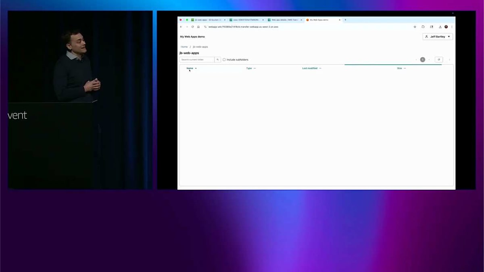Click the Home breadcrumb link
This screenshot has width=484, height=272.
pyautogui.click(x=184, y=47)
